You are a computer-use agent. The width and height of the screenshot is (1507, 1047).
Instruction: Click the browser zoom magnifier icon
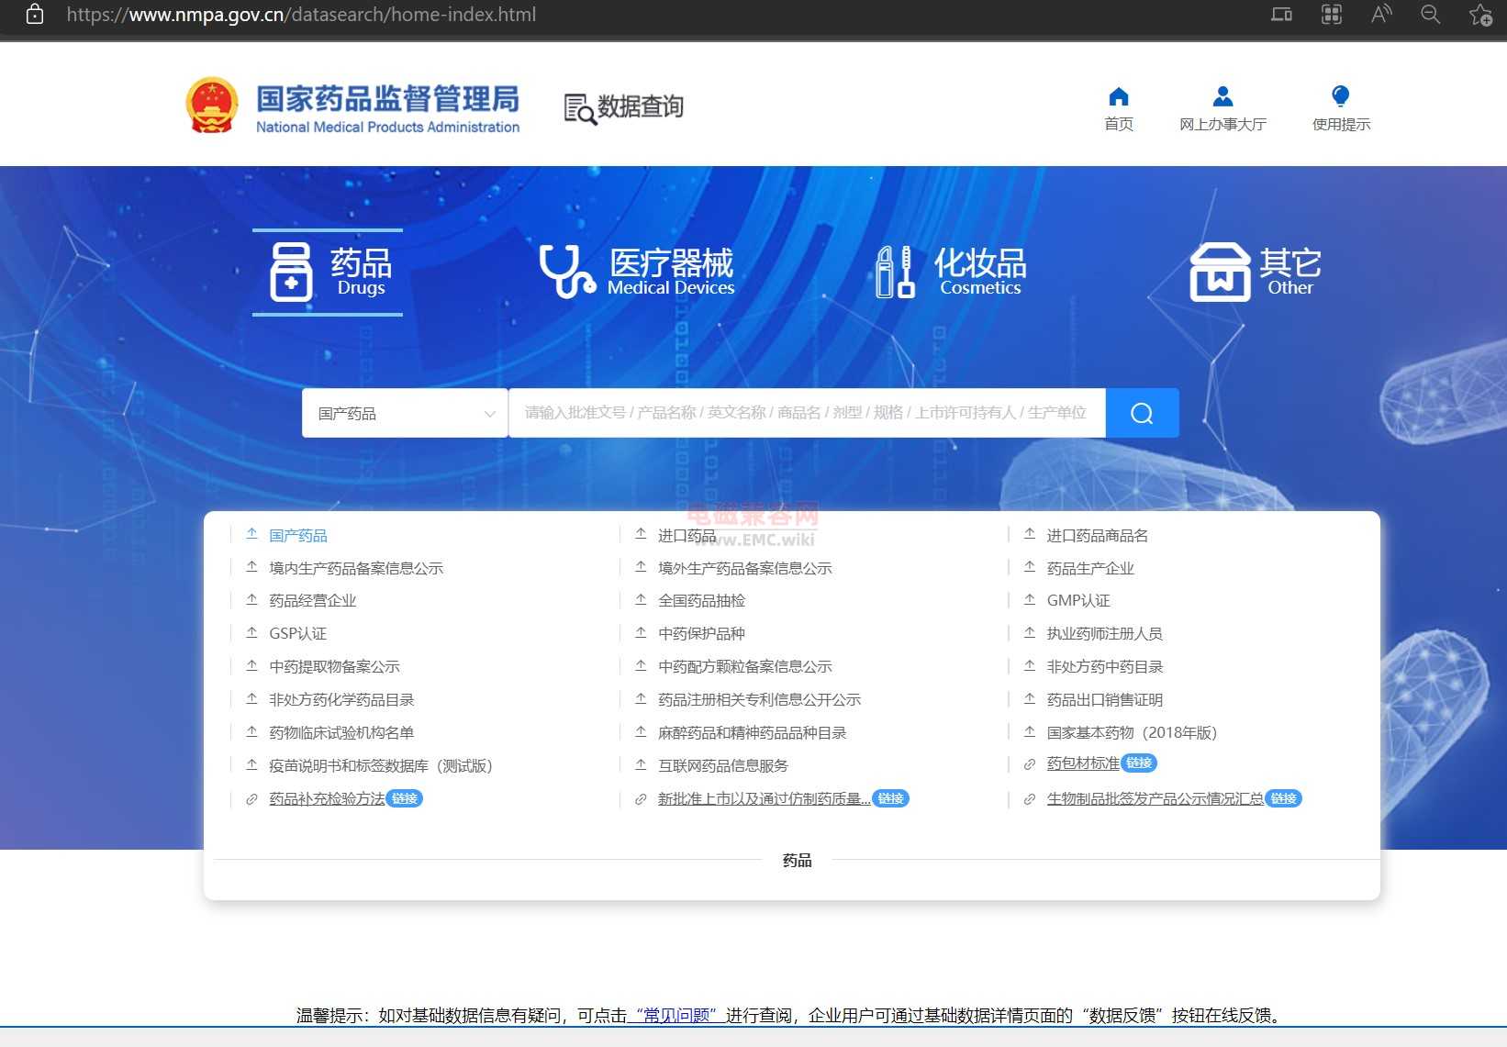click(1430, 15)
